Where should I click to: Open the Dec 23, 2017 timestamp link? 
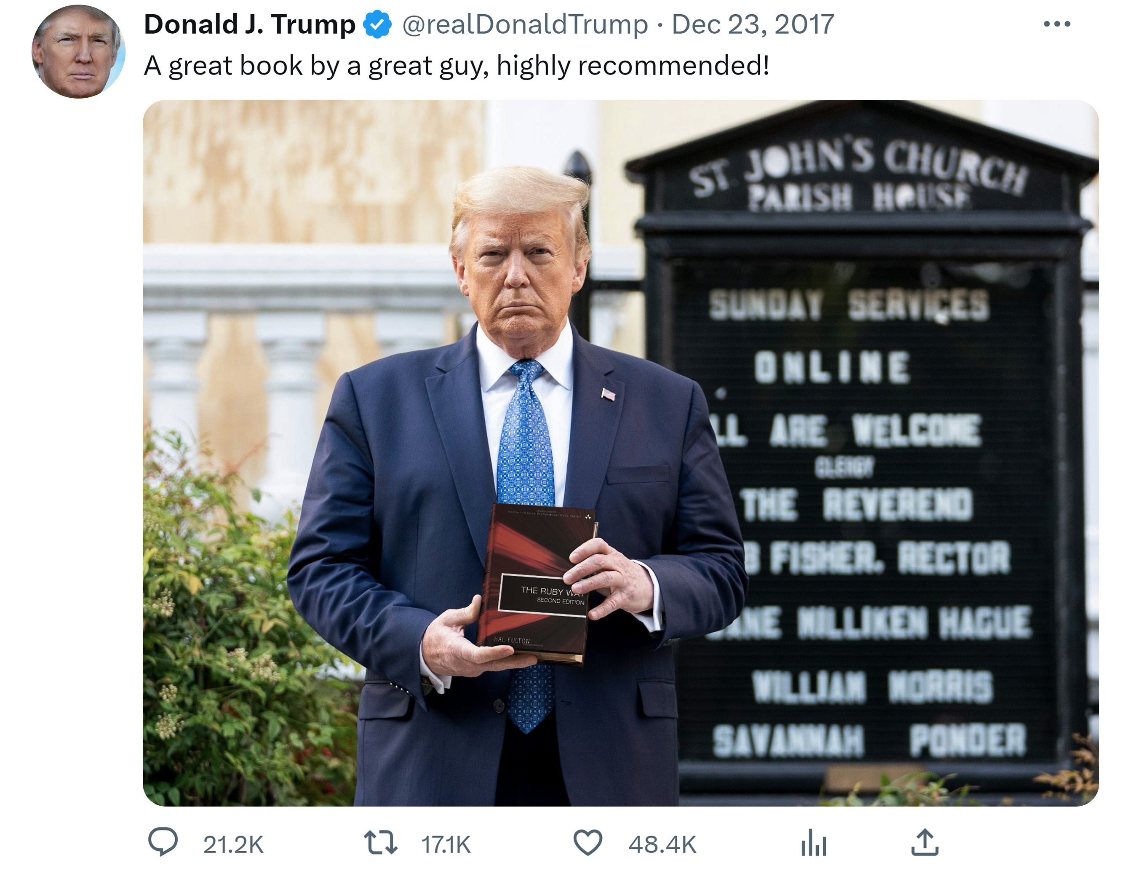(x=753, y=24)
